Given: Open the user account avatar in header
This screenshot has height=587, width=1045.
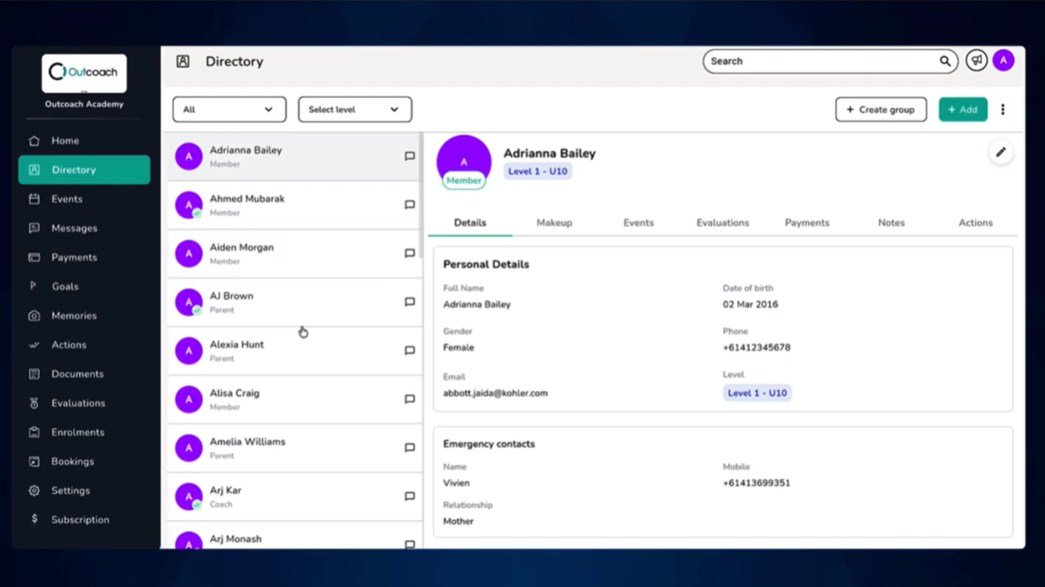Looking at the screenshot, I should click(1003, 60).
